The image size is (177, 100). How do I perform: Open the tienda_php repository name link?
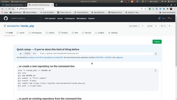[x=27, y=26]
